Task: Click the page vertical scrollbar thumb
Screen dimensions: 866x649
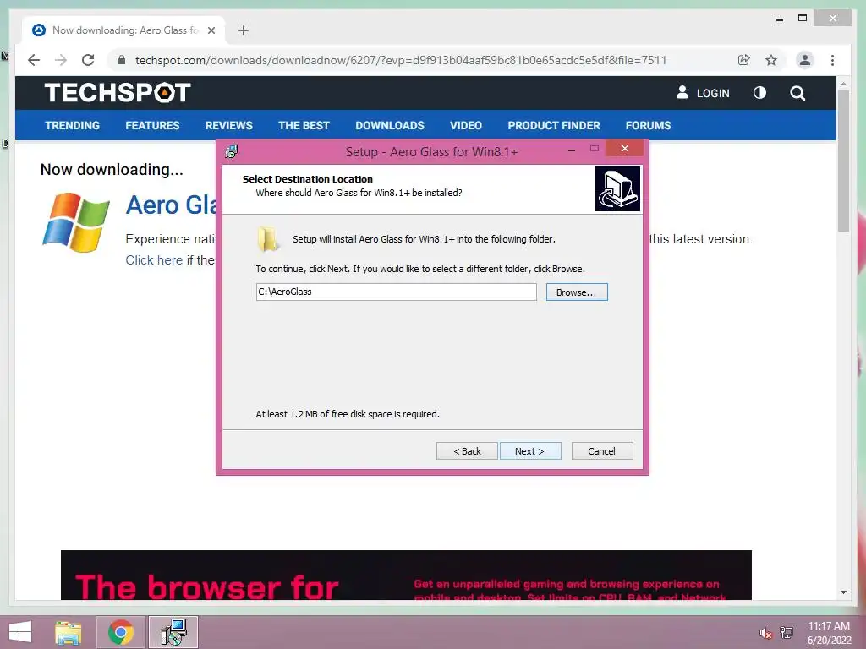Action: pyautogui.click(x=843, y=160)
